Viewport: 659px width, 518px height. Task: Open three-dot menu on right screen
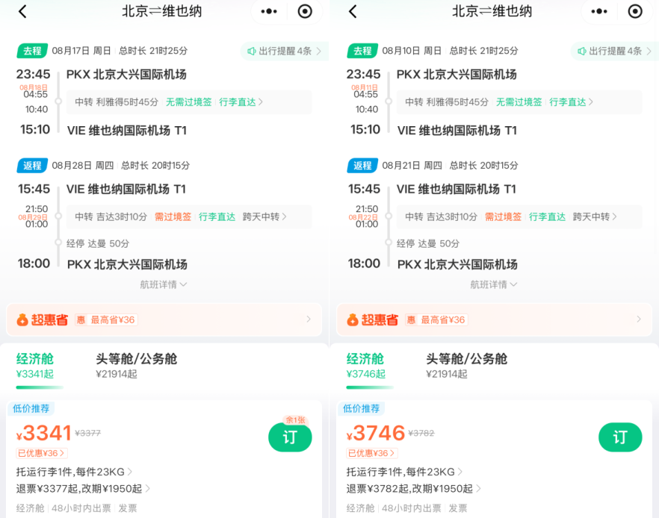[x=599, y=11]
